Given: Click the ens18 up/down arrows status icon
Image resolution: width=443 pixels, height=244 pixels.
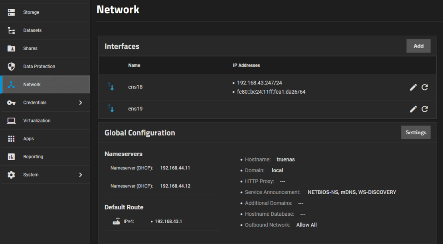Looking at the screenshot, I should (111, 87).
